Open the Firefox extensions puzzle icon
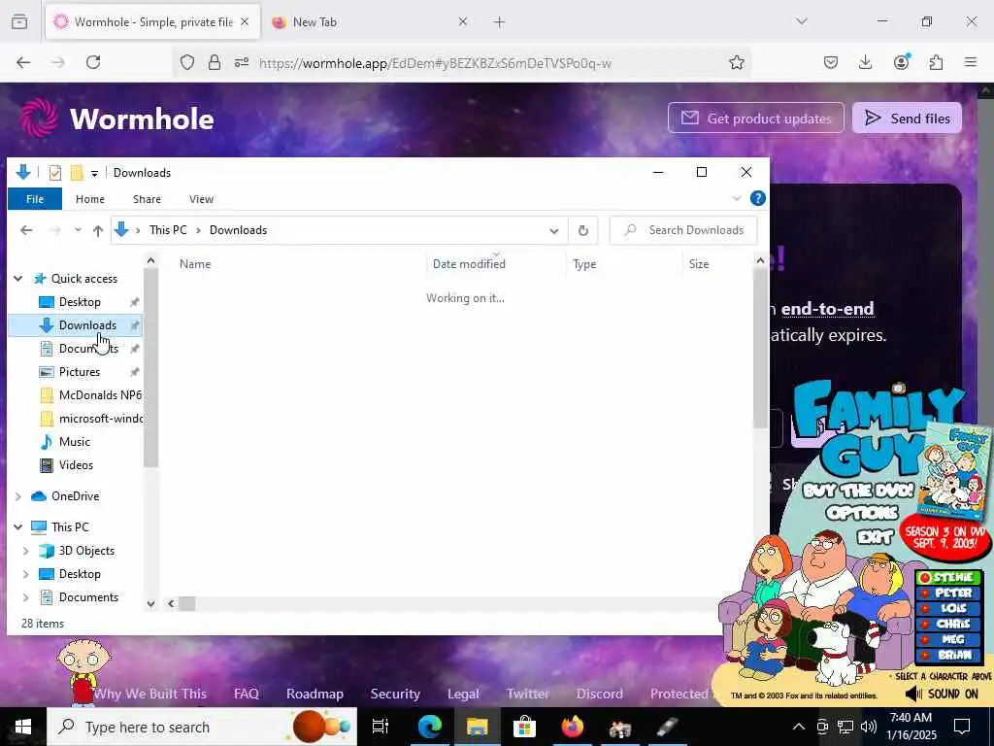The image size is (994, 746). pos(936,62)
